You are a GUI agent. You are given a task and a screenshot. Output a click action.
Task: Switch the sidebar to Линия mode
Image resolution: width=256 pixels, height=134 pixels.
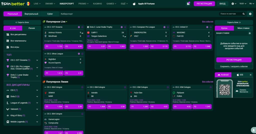point(31,28)
